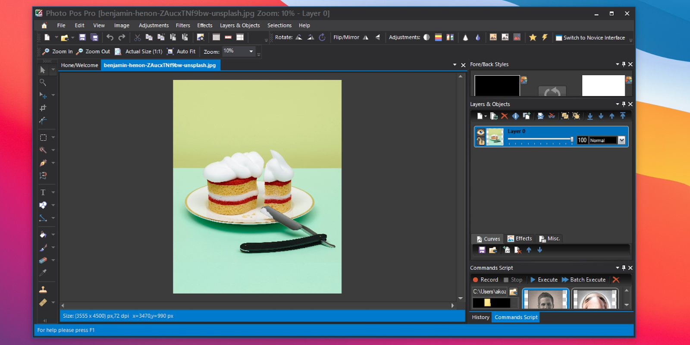This screenshot has height=345, width=690.
Task: Open Commands Script panel menu arrow
Action: click(x=618, y=268)
